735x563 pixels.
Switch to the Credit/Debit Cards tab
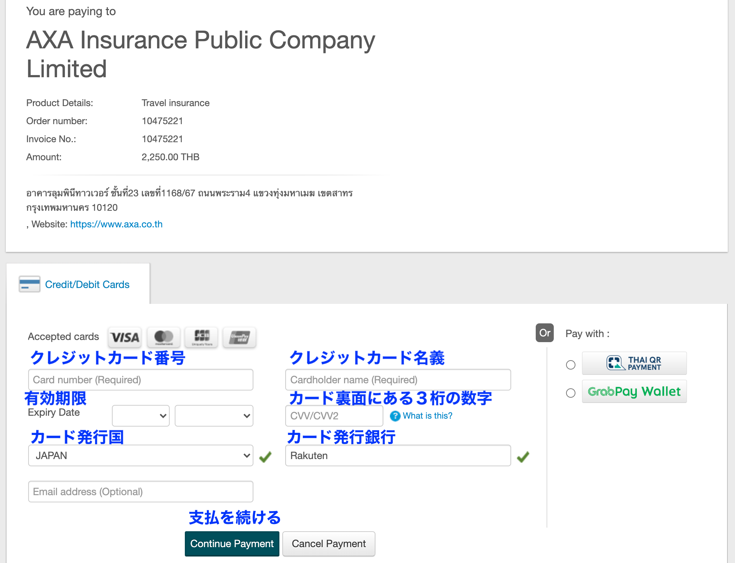[x=78, y=284]
